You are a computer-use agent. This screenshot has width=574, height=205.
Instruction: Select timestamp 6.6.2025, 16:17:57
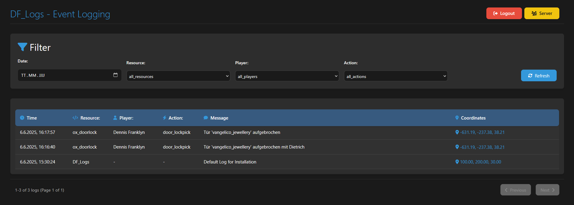[38, 132]
